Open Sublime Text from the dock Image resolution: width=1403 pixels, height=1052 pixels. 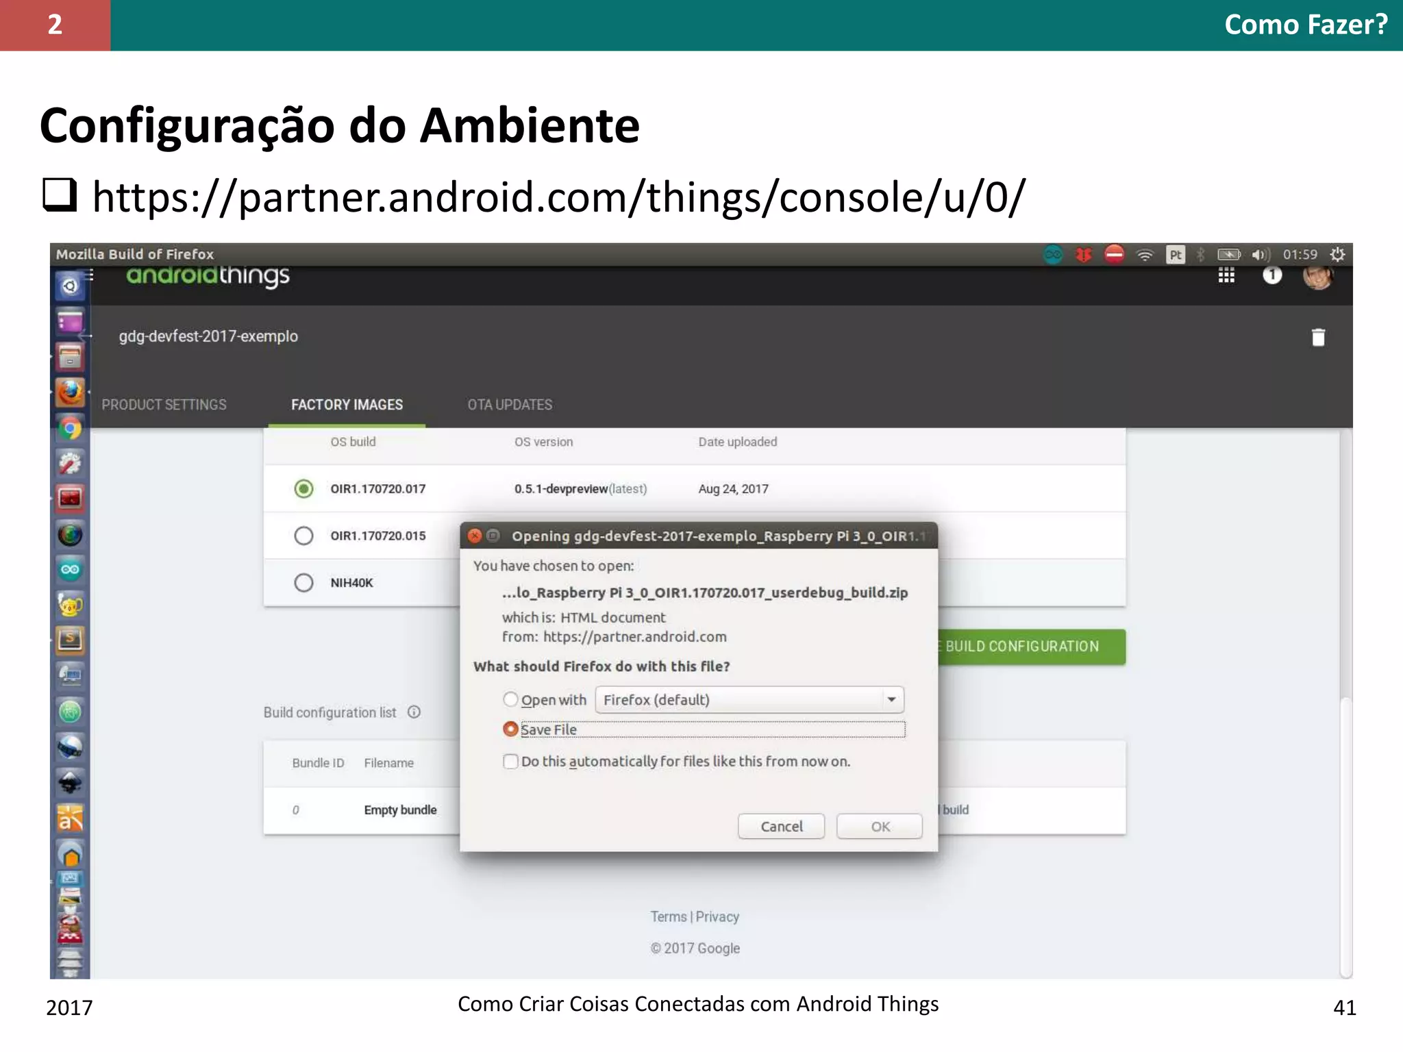coord(70,640)
